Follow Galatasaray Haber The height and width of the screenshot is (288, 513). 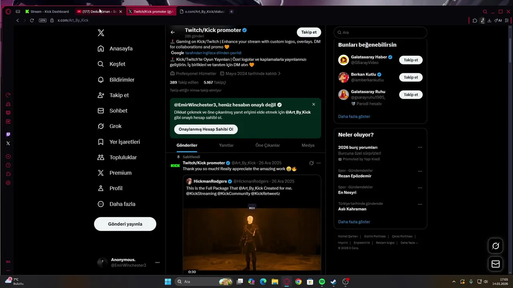(411, 60)
